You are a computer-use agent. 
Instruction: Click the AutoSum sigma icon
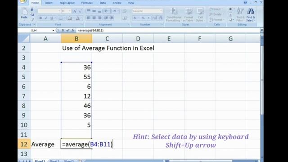230,9
